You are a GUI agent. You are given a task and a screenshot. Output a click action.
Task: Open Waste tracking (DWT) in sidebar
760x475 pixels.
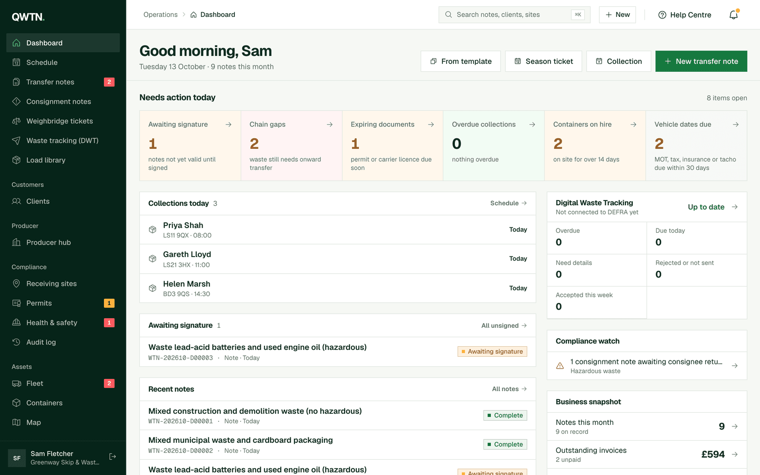[63, 140]
